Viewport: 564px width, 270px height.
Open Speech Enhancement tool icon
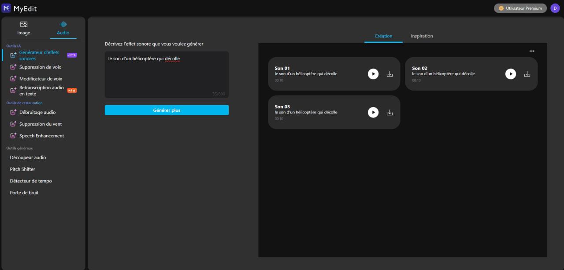click(x=13, y=136)
